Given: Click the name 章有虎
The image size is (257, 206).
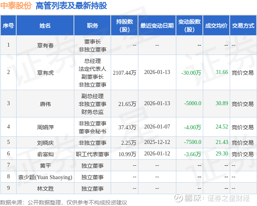Looking at the screenshot, I should coord(45,73).
